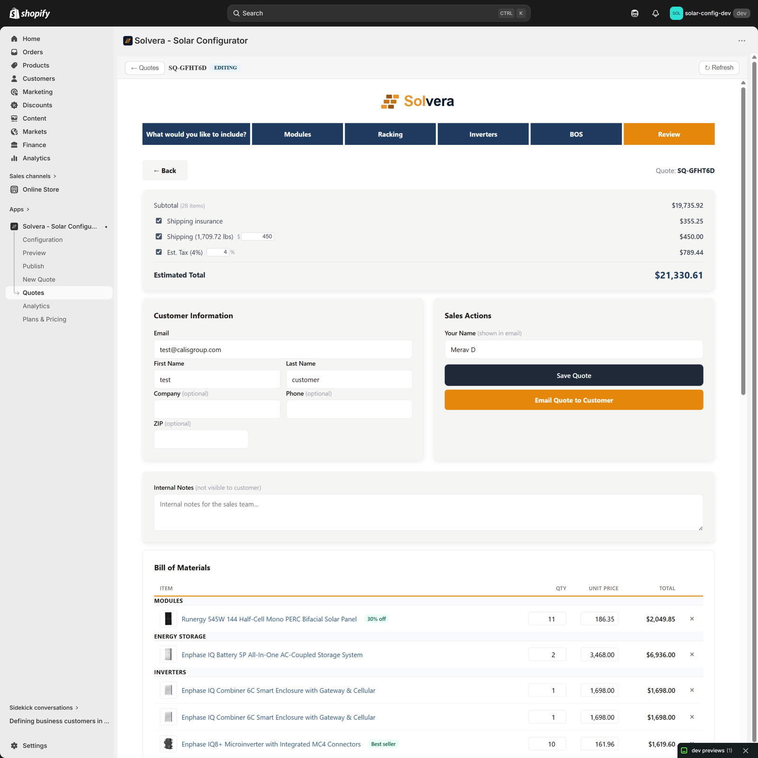Viewport: 758px width, 758px height.
Task: Open Content icon in sidebar
Action: (14, 118)
